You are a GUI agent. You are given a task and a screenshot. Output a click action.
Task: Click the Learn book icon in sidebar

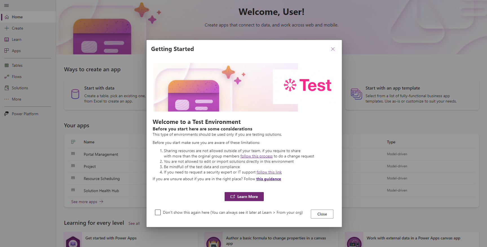click(7, 39)
